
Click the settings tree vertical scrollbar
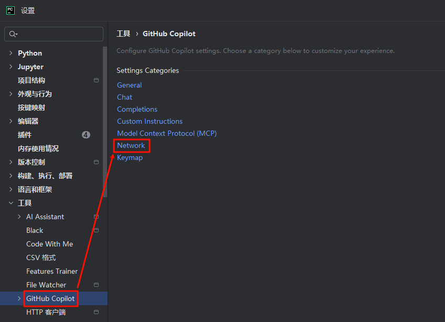pos(105,121)
